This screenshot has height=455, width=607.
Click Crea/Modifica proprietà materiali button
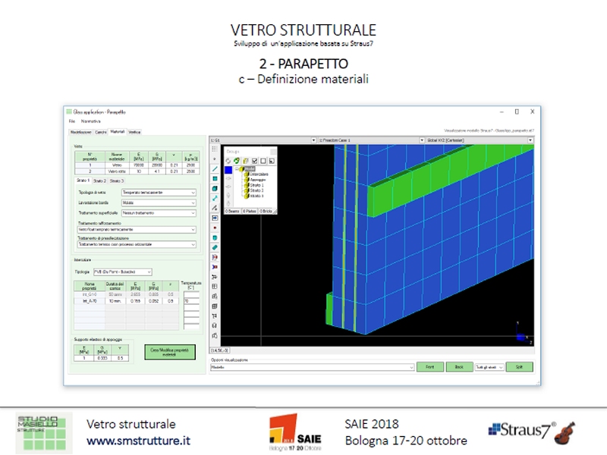pyautogui.click(x=169, y=352)
